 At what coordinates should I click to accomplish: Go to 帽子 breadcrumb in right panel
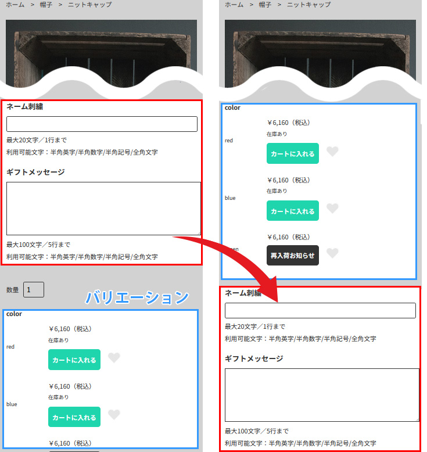tap(264, 5)
